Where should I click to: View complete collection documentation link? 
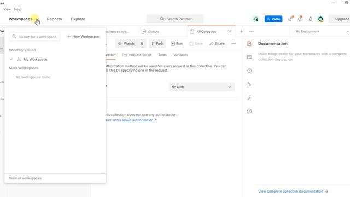(293, 192)
